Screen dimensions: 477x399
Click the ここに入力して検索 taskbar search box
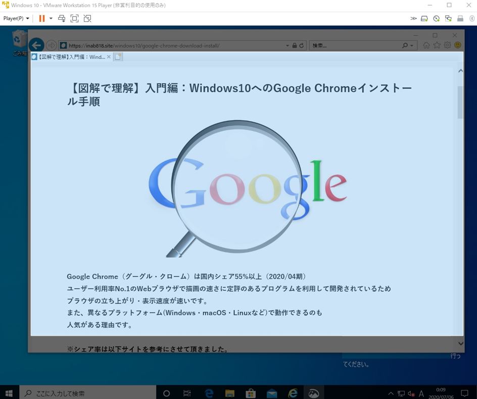[88, 393]
